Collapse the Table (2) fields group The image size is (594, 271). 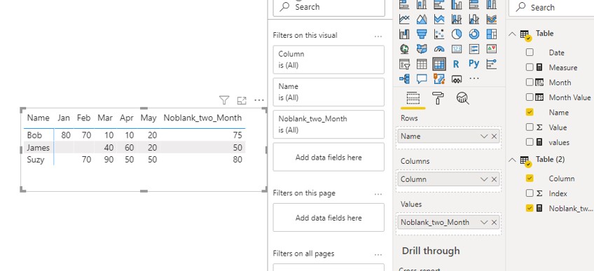click(x=512, y=160)
